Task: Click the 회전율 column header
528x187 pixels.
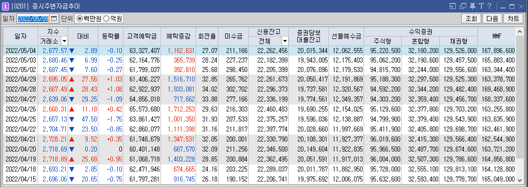Action: pos(207,36)
